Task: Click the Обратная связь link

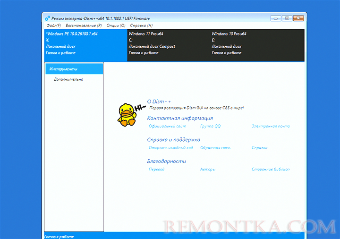Action: click(x=215, y=148)
